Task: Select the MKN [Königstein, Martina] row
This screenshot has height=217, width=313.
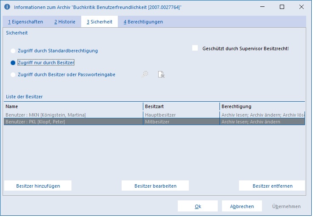Action: (x=154, y=115)
